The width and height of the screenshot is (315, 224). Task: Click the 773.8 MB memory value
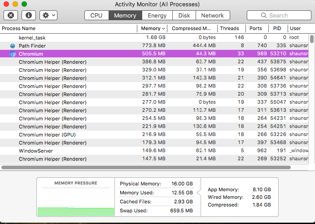[153, 46]
